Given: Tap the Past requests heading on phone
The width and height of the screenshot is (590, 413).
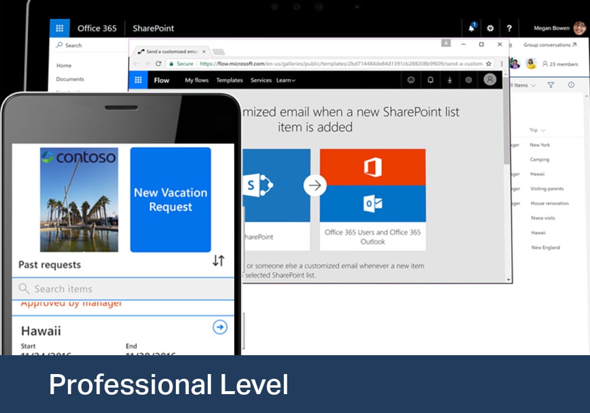Looking at the screenshot, I should (x=50, y=265).
